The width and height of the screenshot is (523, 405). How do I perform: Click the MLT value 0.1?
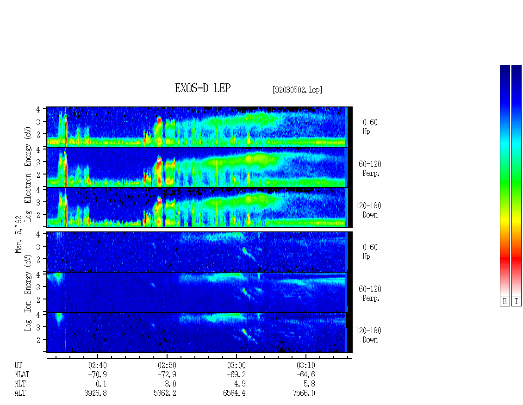[101, 384]
